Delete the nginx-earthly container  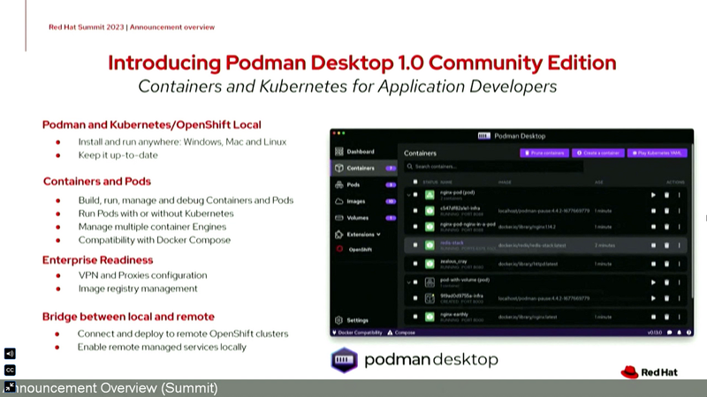click(x=666, y=317)
